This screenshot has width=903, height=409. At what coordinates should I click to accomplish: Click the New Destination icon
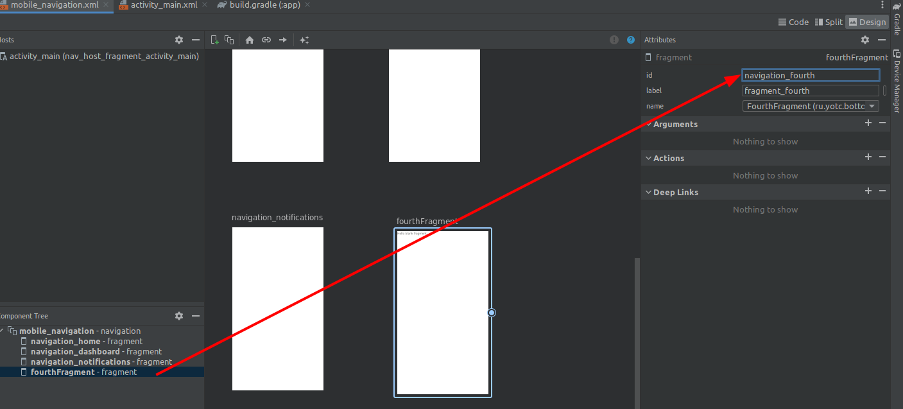pyautogui.click(x=215, y=40)
